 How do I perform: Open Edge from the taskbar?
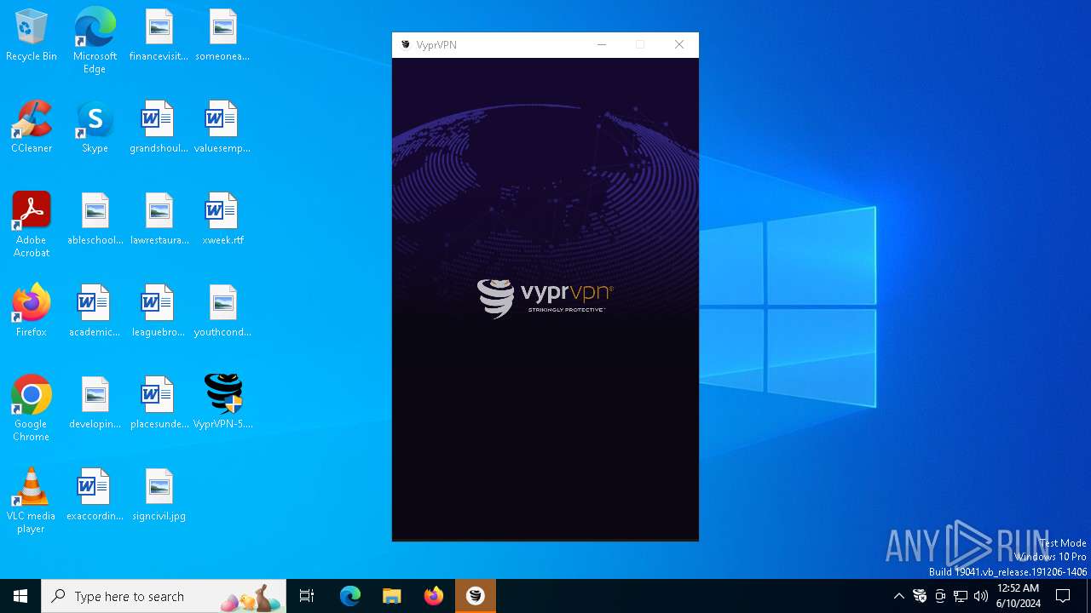tap(350, 596)
